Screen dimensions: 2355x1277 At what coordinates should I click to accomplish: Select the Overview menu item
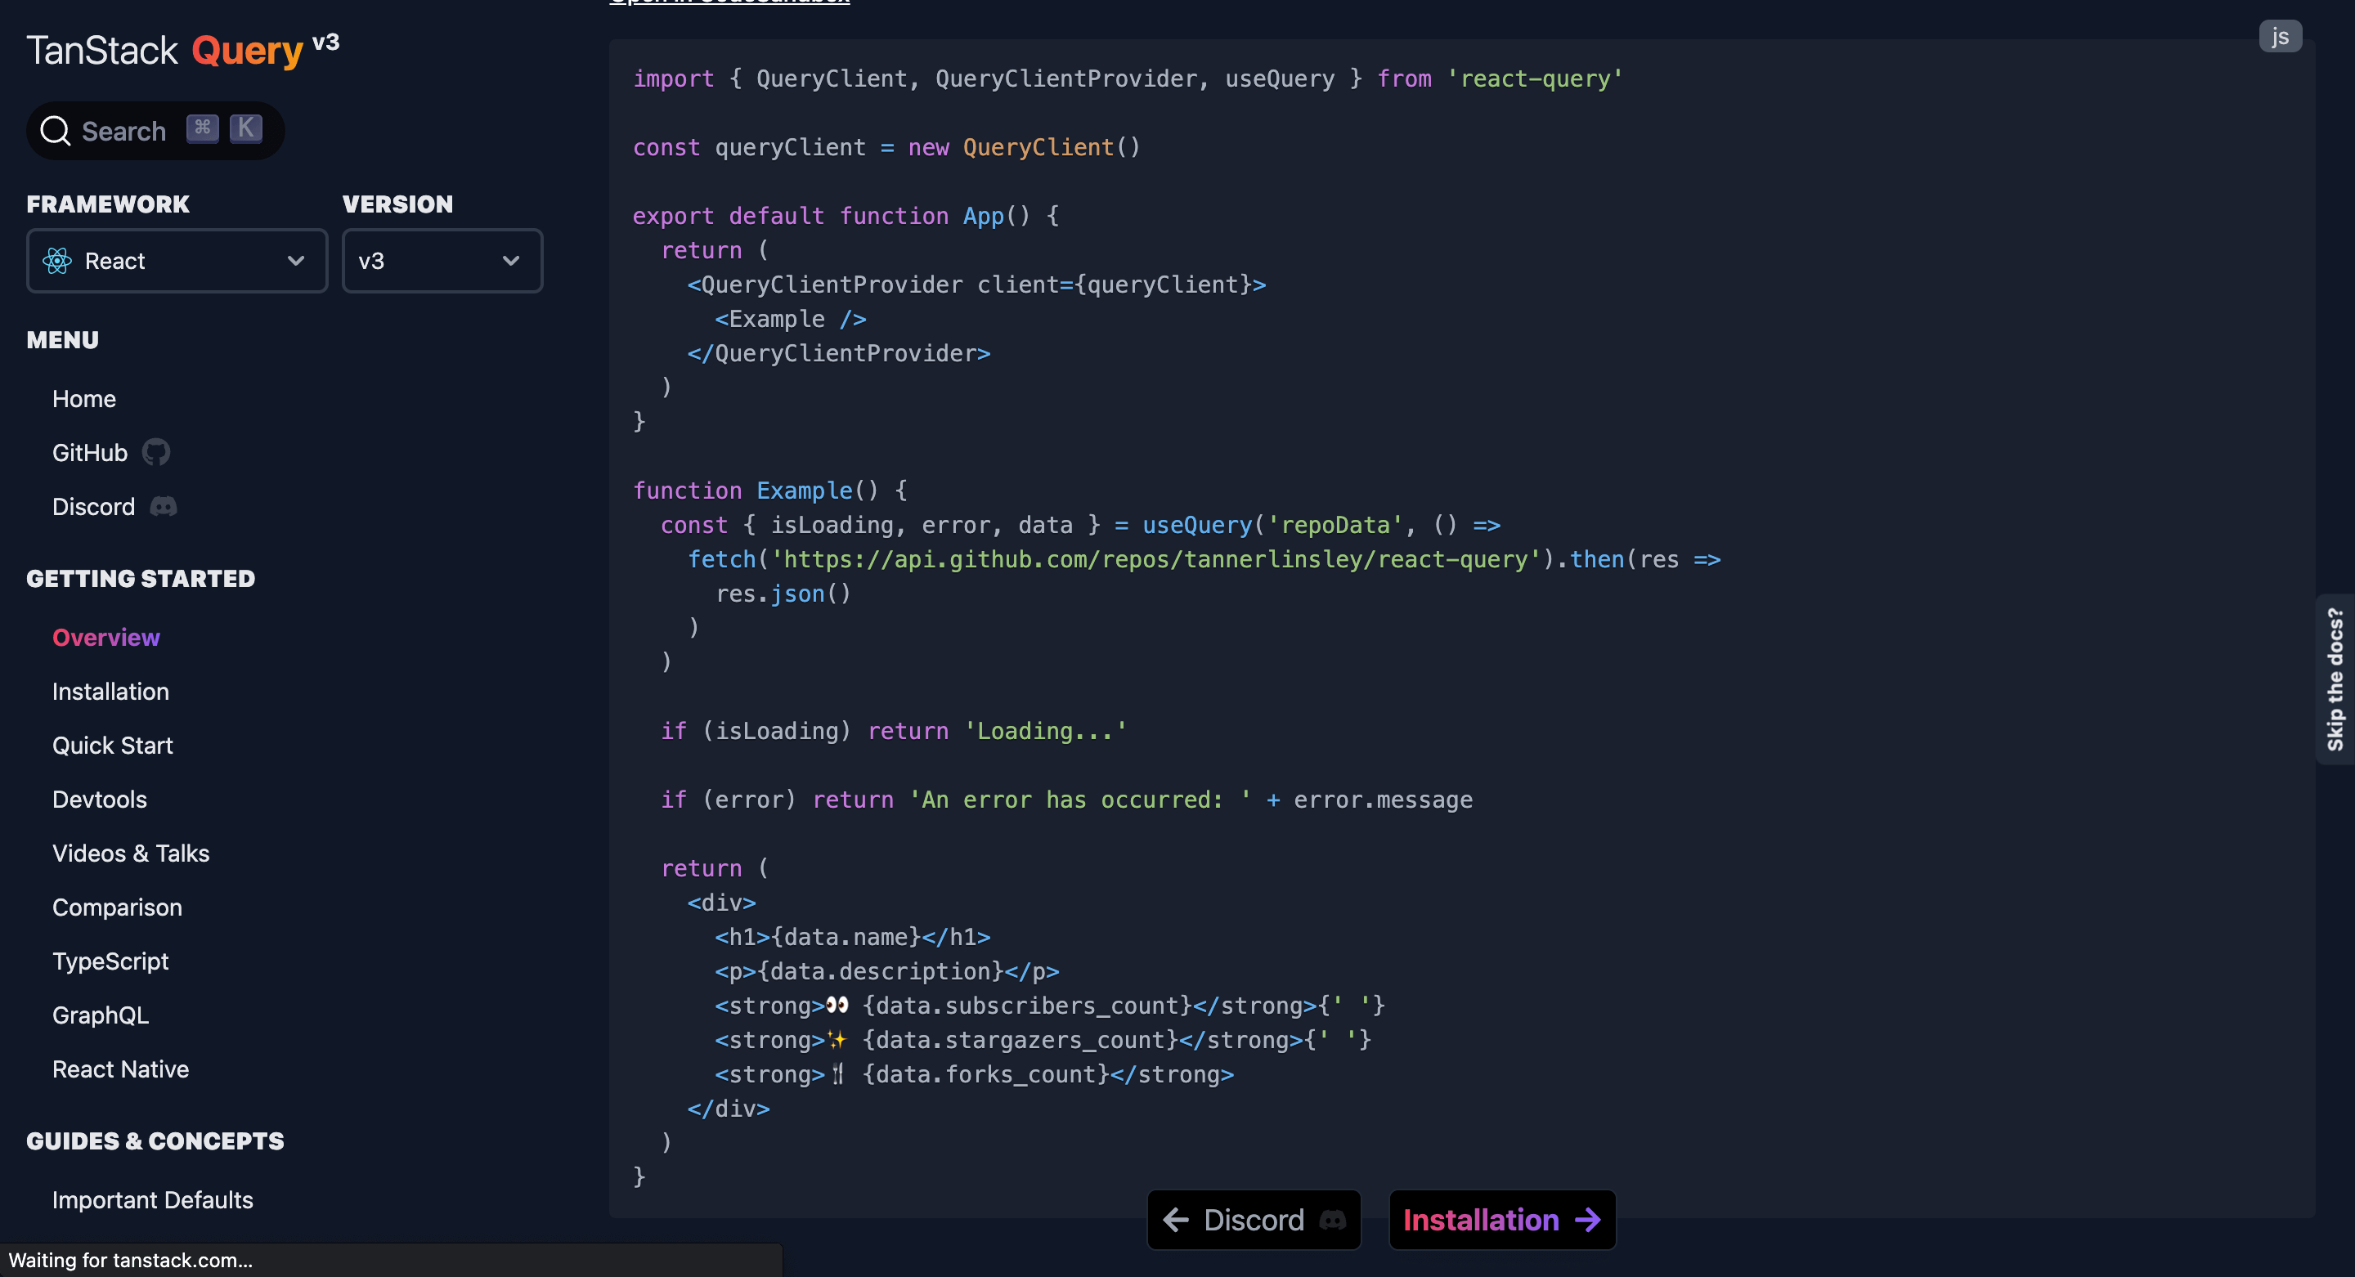tap(105, 637)
